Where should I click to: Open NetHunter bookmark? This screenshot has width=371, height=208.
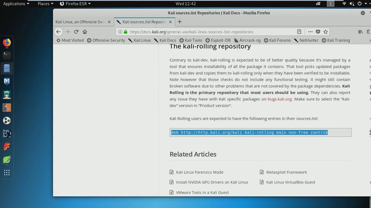[306, 40]
